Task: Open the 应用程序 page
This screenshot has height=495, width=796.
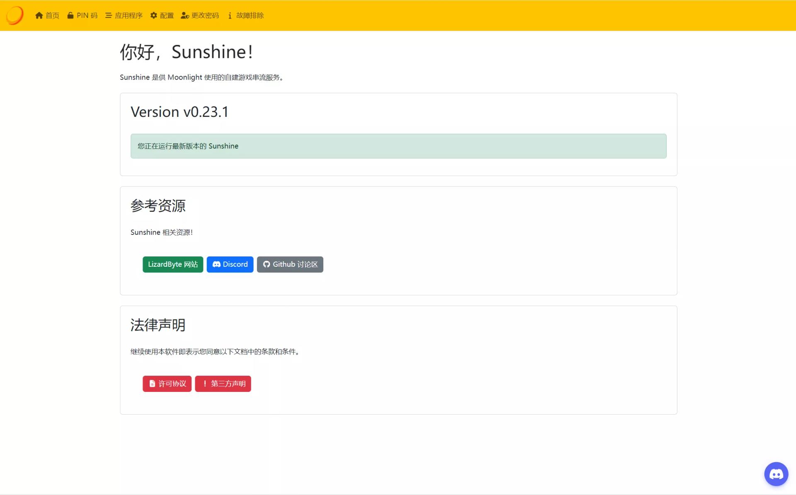Action: tap(124, 15)
